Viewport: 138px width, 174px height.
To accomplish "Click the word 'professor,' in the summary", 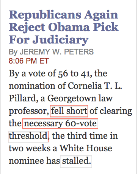I will 29,112.
